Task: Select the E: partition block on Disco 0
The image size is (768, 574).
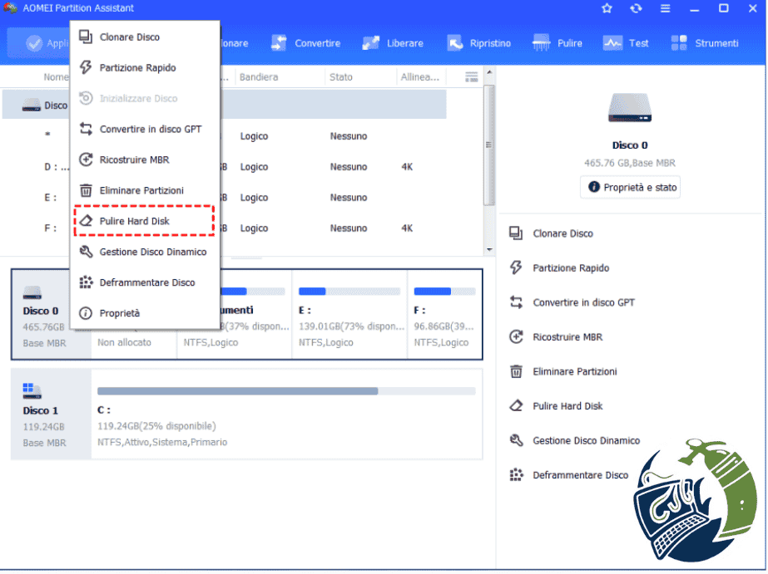Action: [349, 314]
